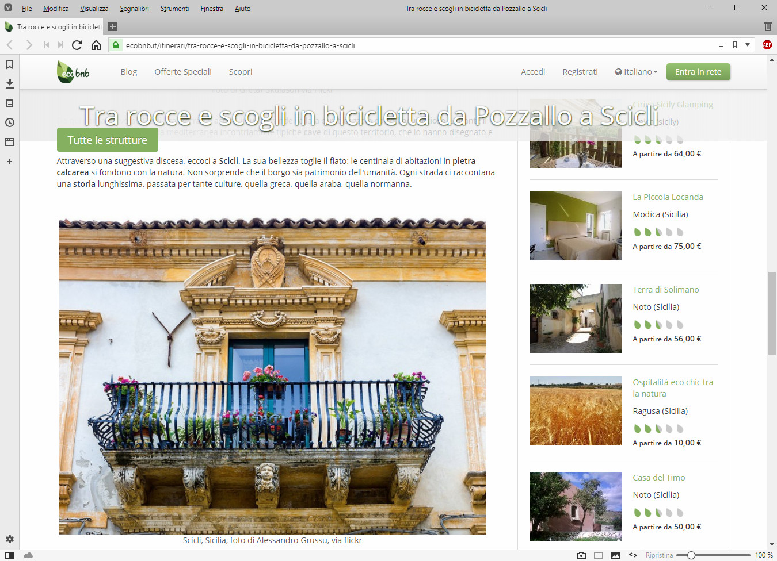The image size is (777, 561).
Task: Open Terra di Solimano listing title
Action: pyautogui.click(x=666, y=290)
